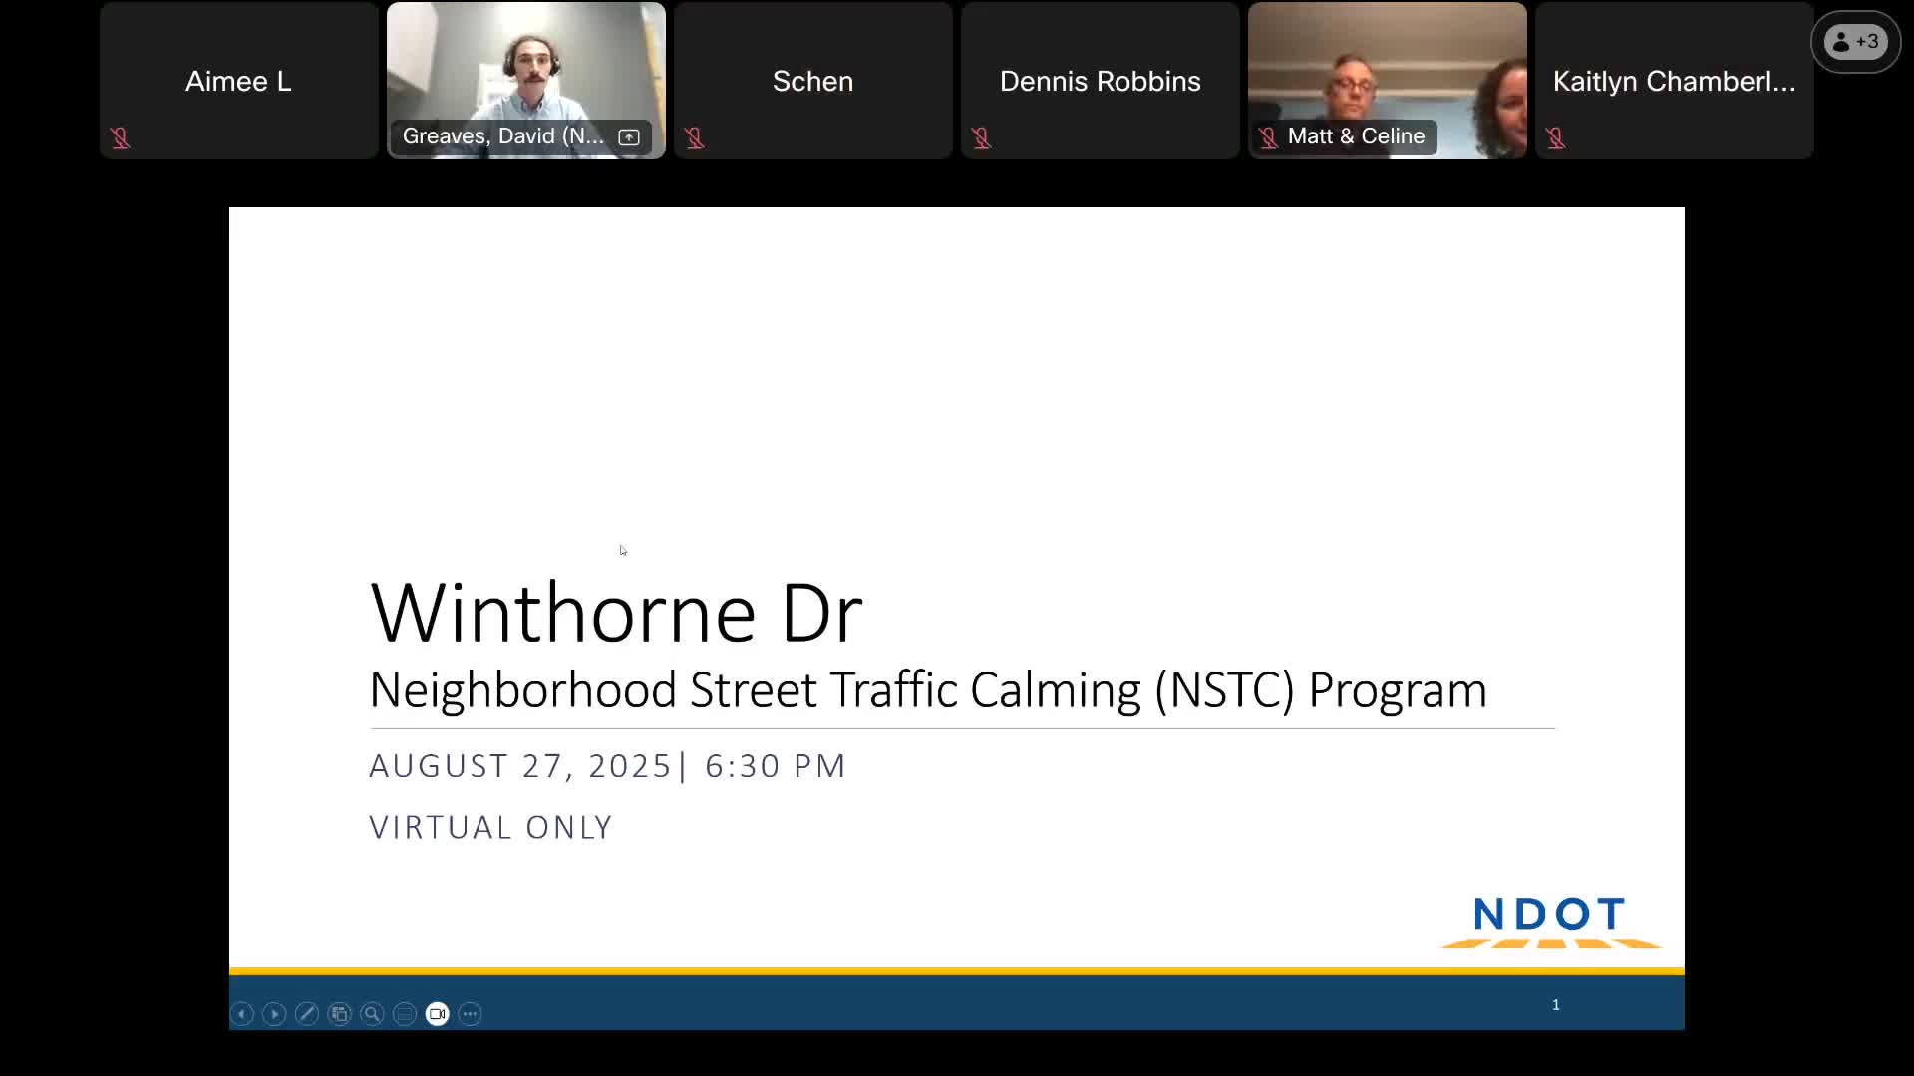This screenshot has width=1914, height=1076.
Task: Click the Winthorne Dr slide title
Action: [616, 613]
